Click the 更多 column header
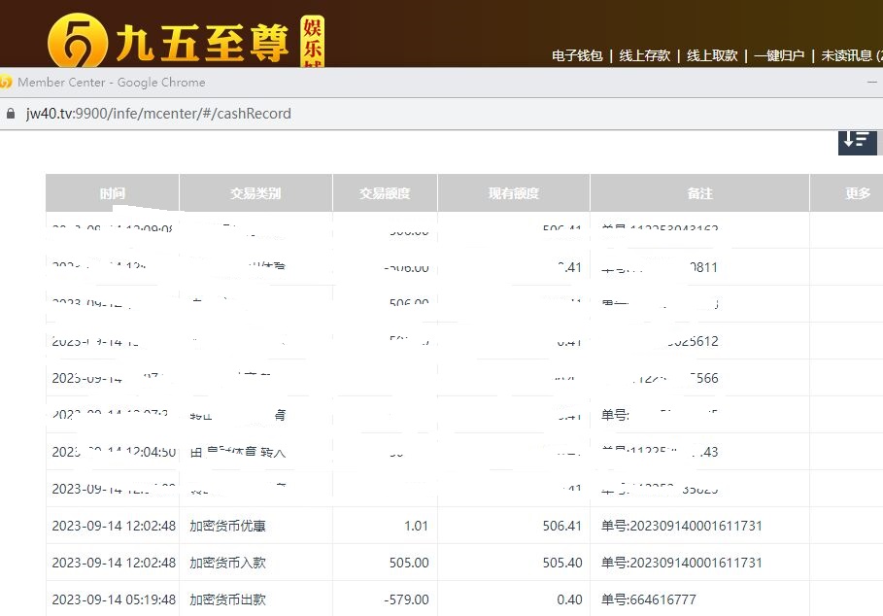Screen dimensions: 883x616 tap(857, 193)
